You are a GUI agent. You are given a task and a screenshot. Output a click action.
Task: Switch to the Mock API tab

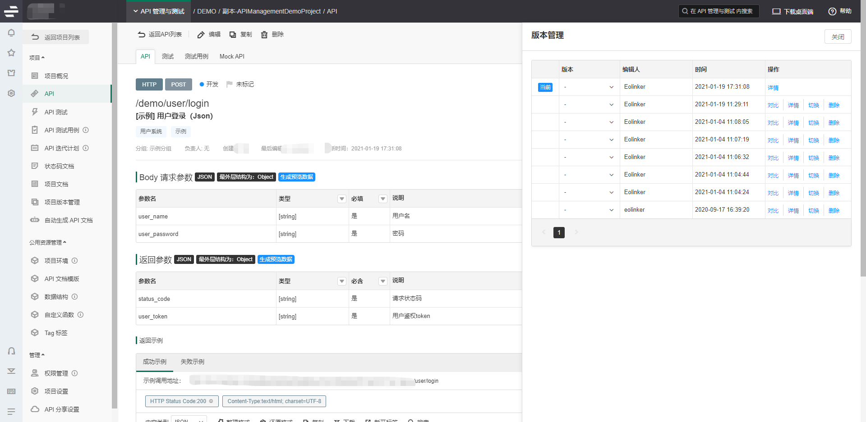pyautogui.click(x=232, y=56)
